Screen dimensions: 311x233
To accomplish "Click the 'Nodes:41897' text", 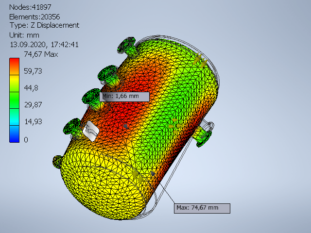I will click(30, 7).
